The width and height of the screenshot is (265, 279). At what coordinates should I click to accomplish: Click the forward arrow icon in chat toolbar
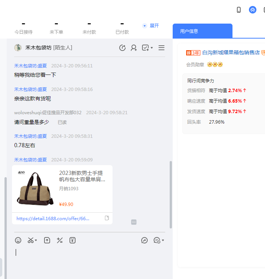(145, 240)
